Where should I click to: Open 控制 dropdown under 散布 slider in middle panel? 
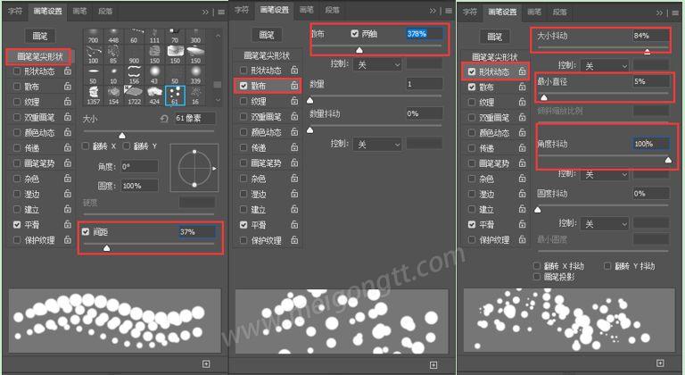(x=377, y=65)
